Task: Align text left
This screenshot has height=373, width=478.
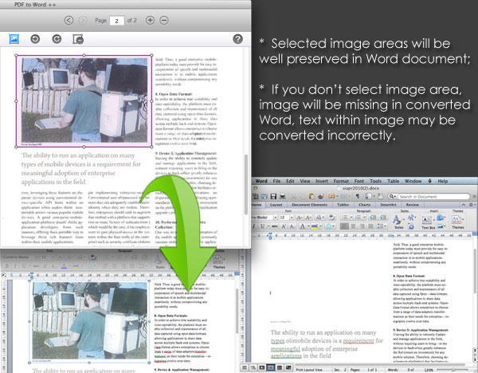Action: (344, 226)
